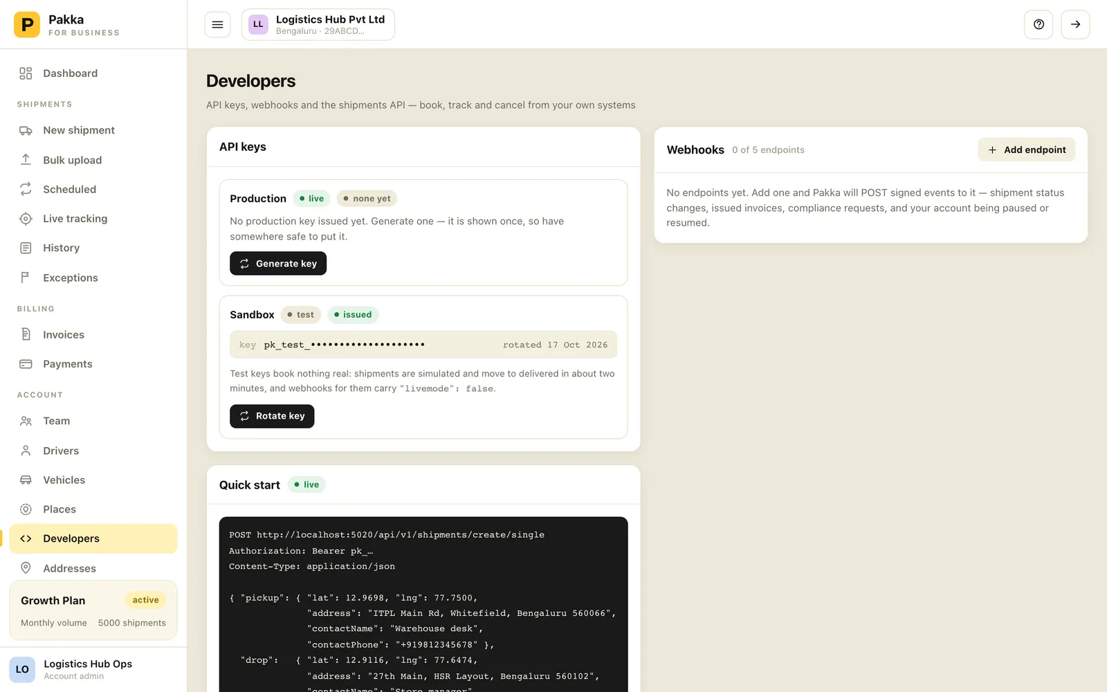The height and width of the screenshot is (692, 1107).
Task: Add a webhook endpoint
Action: click(x=1026, y=149)
